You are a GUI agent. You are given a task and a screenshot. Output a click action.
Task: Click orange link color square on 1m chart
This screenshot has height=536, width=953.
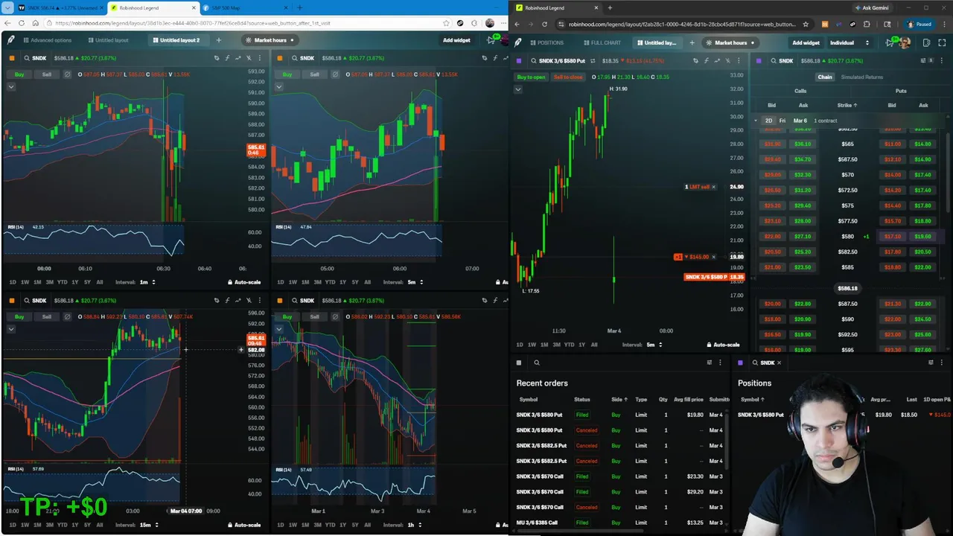(x=11, y=58)
